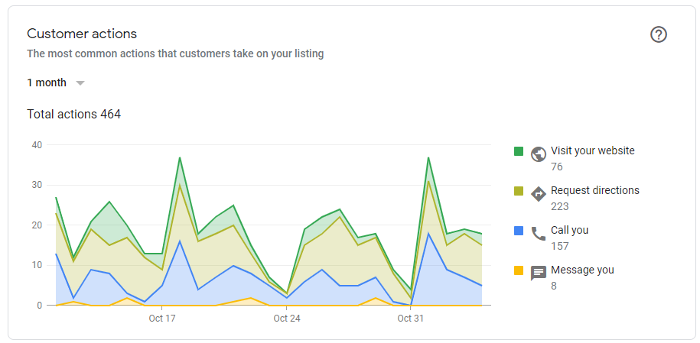700x343 pixels.
Task: Click the Total actions 464 text
Action: point(73,114)
